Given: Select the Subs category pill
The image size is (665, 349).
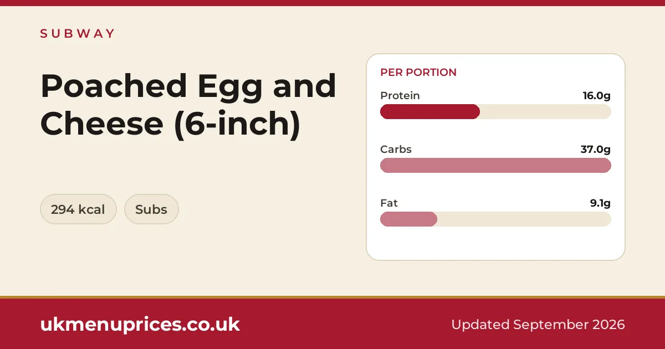Looking at the screenshot, I should [x=151, y=209].
